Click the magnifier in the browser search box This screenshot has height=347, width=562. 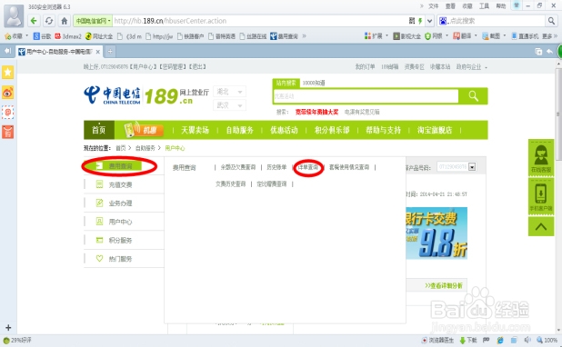(551, 21)
